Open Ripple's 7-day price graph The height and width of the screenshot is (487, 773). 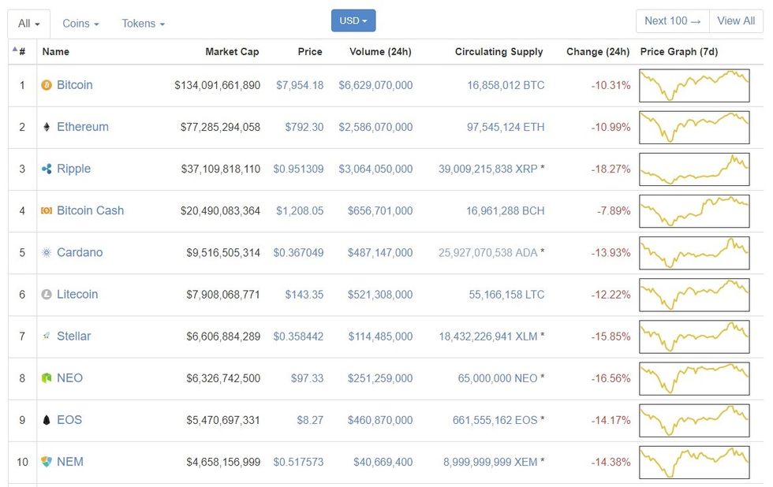pos(694,169)
